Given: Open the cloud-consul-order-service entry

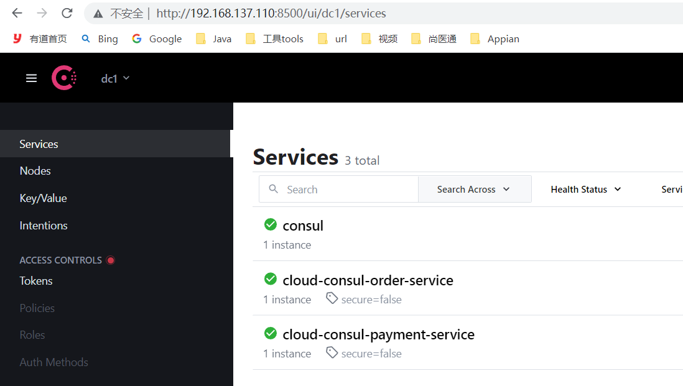Looking at the screenshot, I should coord(368,280).
